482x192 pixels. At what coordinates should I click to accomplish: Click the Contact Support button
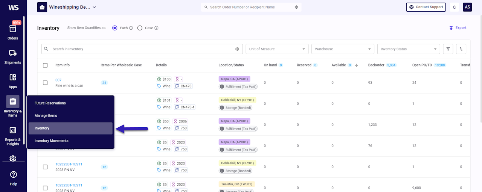tap(426, 7)
